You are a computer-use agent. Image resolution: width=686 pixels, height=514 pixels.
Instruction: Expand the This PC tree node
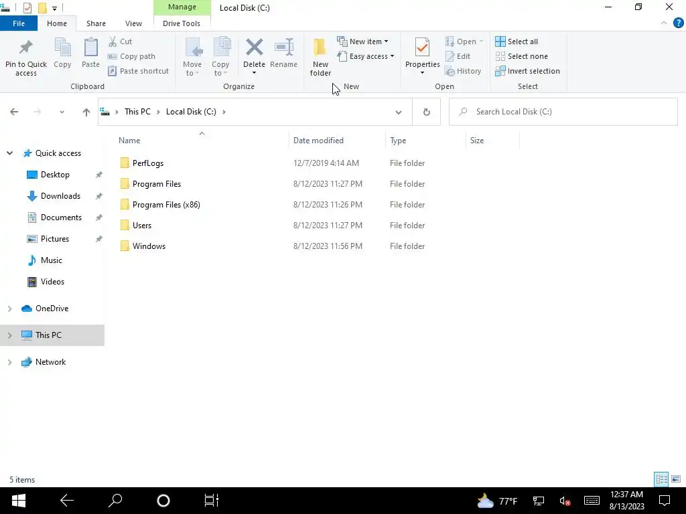pos(9,335)
